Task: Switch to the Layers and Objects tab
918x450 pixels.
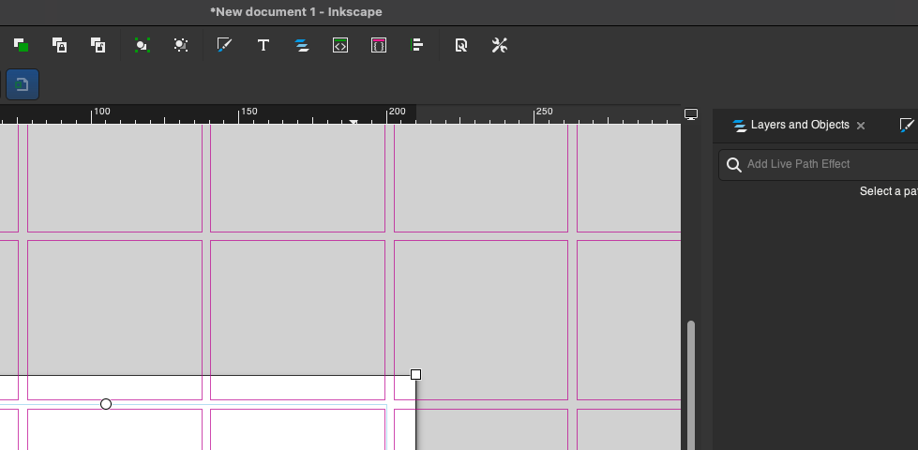Action: pos(790,126)
